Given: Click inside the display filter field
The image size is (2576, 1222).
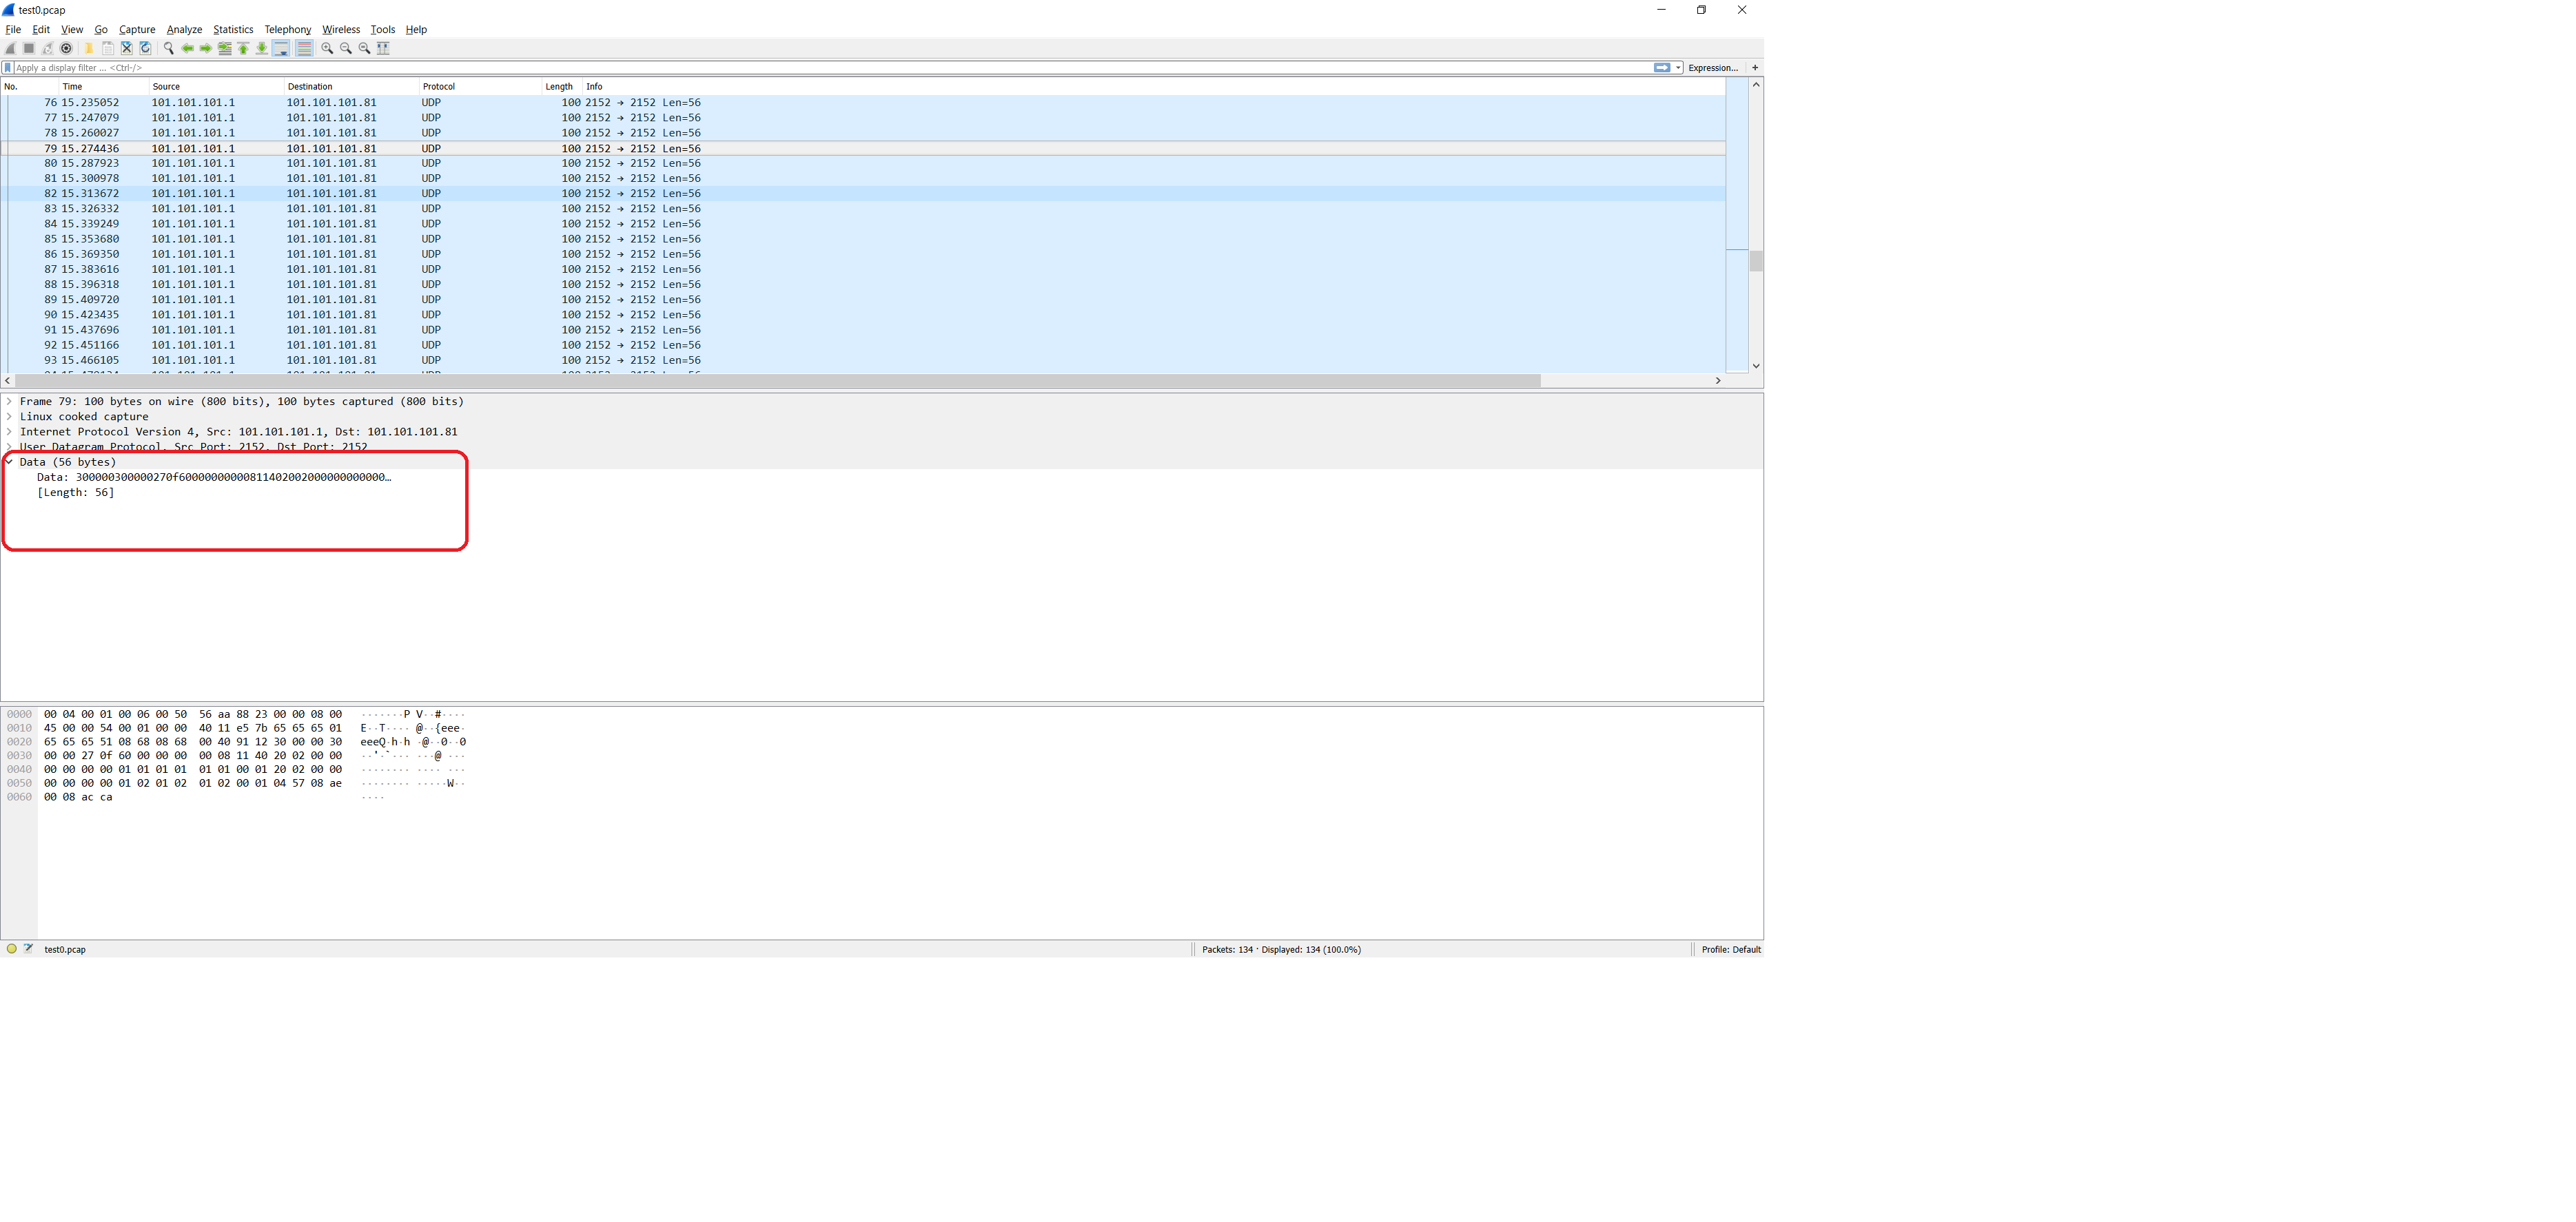Looking at the screenshot, I should 400,68.
